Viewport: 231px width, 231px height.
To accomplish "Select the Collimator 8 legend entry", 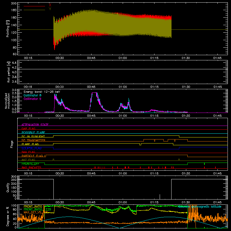I will [32, 95].
